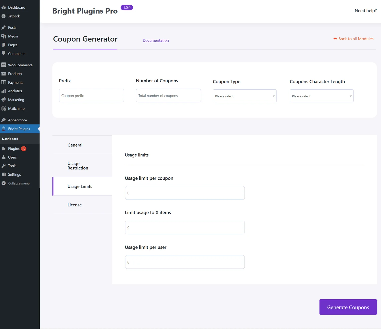Viewport: 381px width, 329px height.
Task: Open the Analytics menu item
Action: pos(20,91)
